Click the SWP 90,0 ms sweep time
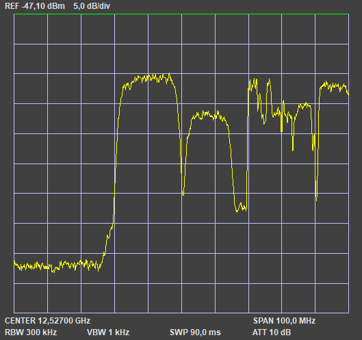Viewport: 362px width, 340px height. 195,332
